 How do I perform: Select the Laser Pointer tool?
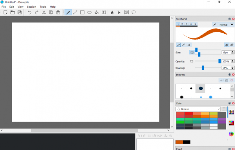119,12
